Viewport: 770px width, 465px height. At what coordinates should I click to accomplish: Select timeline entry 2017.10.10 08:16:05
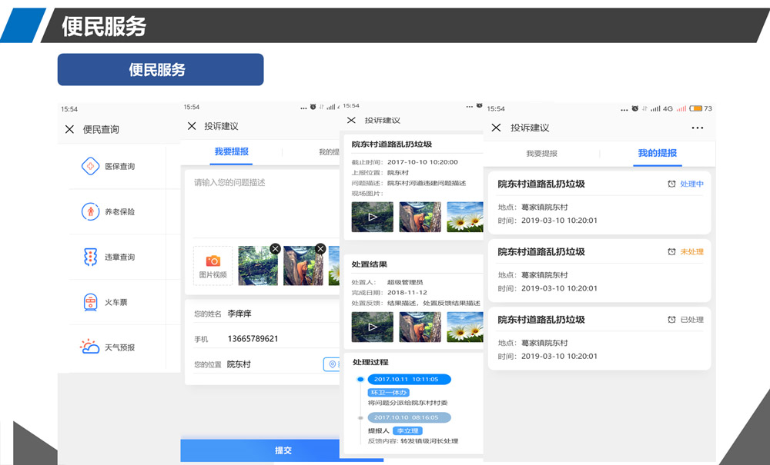click(409, 417)
